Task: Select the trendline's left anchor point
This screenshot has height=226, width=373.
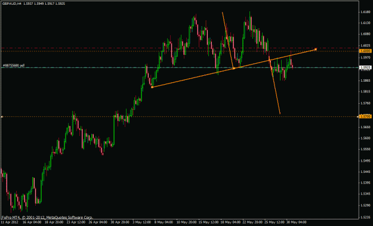Action: coord(152,87)
